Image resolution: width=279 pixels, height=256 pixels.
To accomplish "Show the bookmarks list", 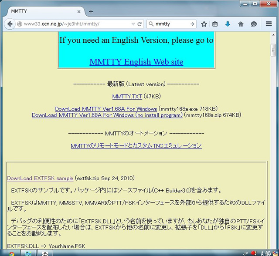I will 215,24.
